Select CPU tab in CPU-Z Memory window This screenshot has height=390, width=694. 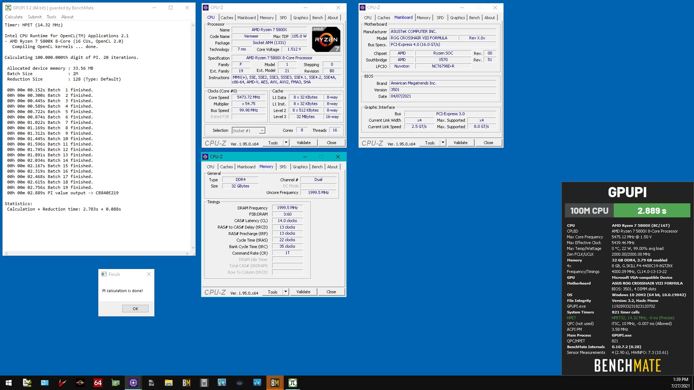point(210,167)
